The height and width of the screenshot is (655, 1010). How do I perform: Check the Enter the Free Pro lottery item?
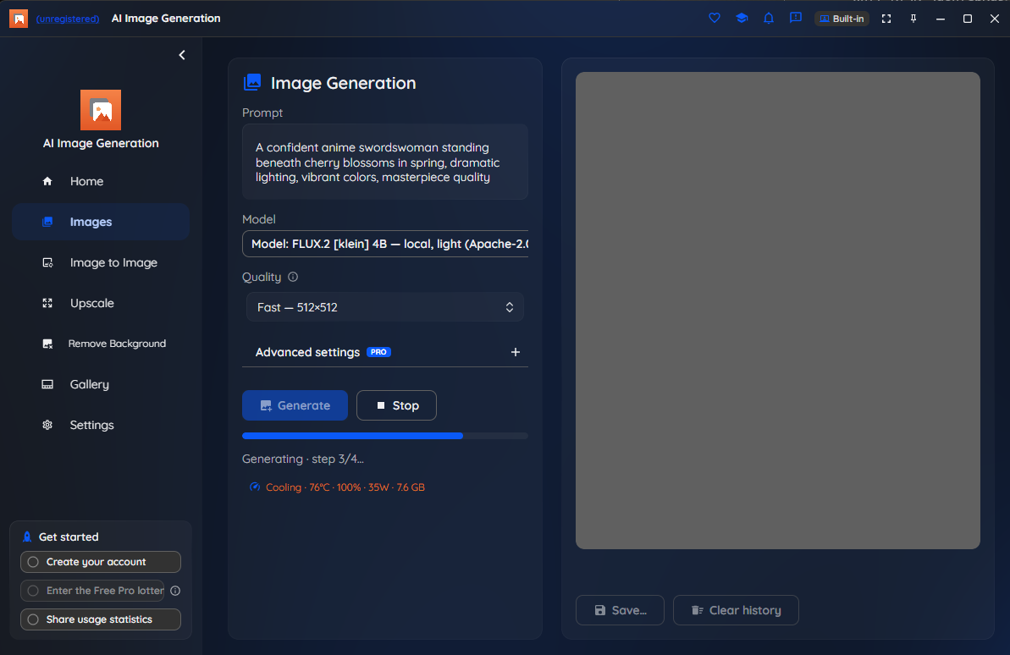click(x=93, y=592)
